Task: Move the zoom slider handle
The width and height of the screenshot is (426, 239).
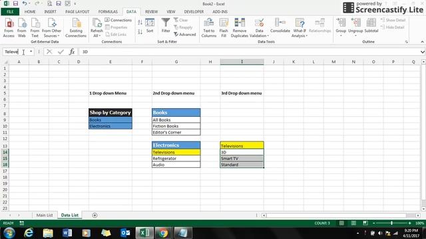Action: coord(391,223)
